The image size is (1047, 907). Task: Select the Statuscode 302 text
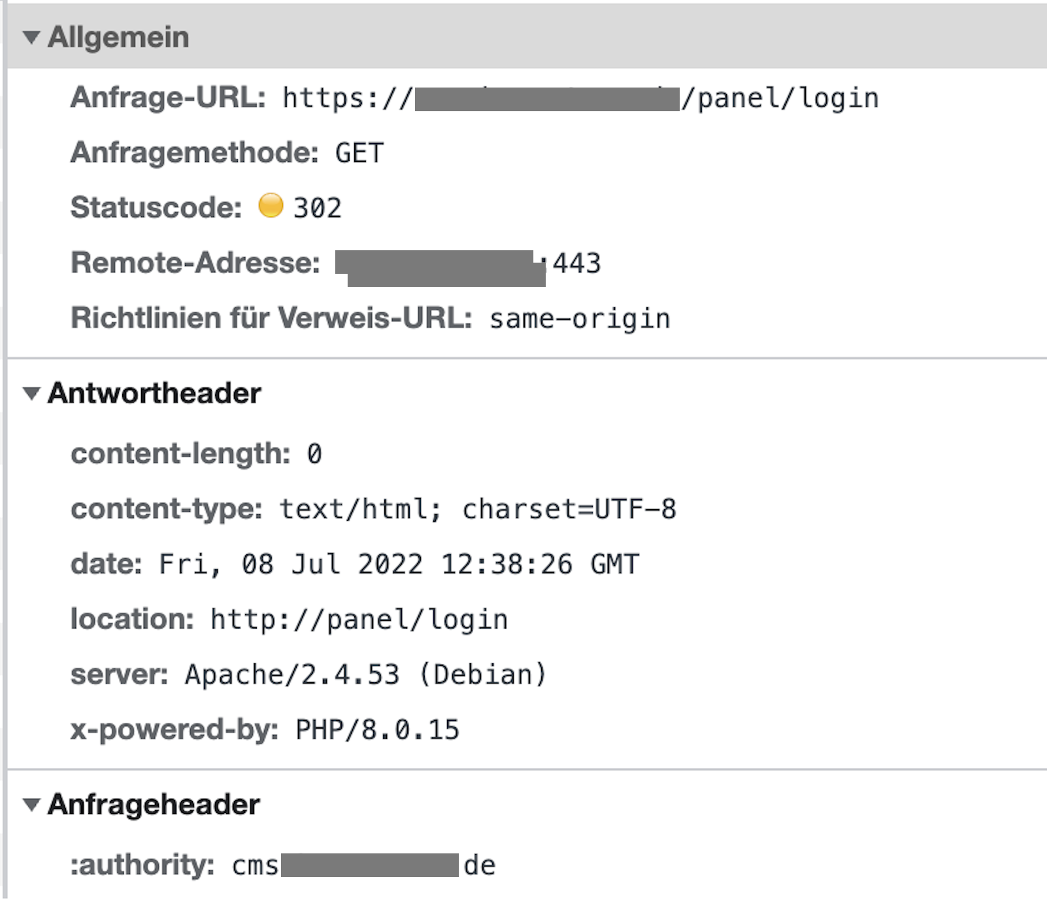pos(317,208)
